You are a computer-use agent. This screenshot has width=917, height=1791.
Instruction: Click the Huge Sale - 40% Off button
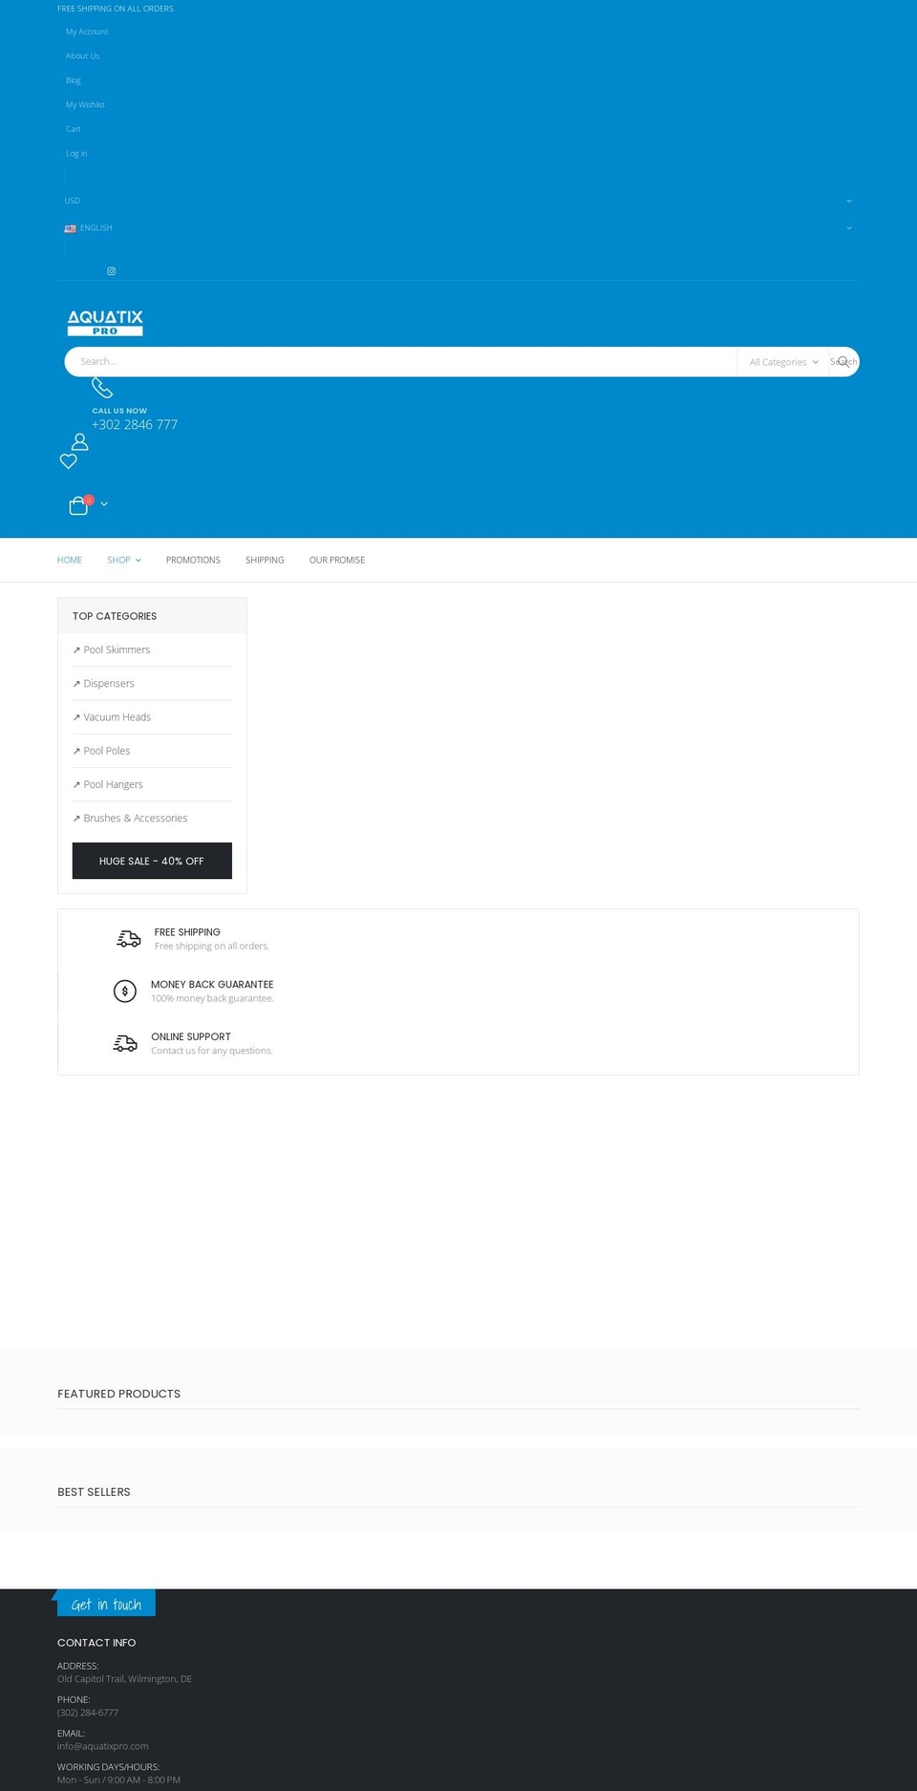(x=152, y=861)
